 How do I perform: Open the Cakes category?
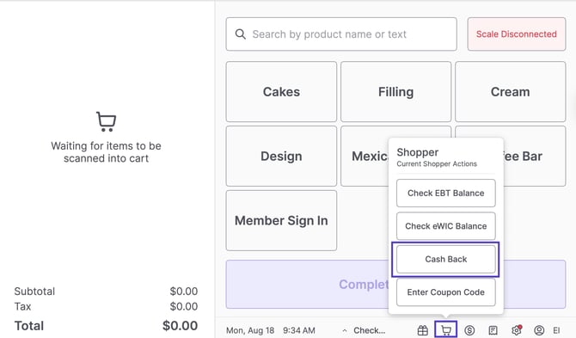pos(281,92)
